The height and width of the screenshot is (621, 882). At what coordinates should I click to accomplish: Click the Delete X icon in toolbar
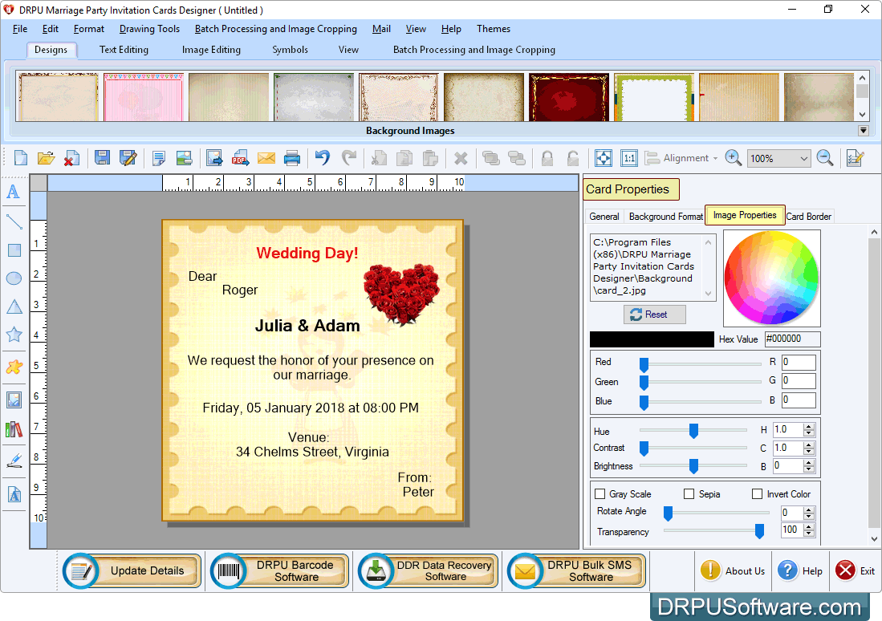click(461, 159)
